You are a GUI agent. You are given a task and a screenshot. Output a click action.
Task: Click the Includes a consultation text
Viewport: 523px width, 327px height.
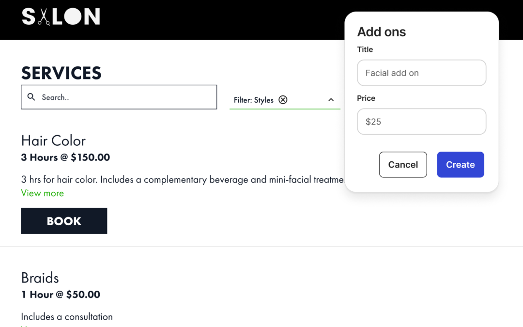[x=67, y=317]
